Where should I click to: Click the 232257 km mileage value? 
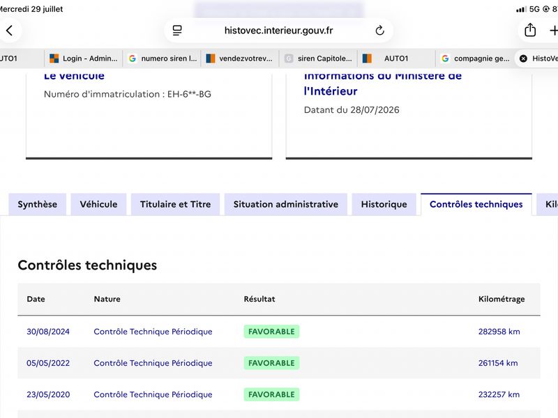click(499, 394)
